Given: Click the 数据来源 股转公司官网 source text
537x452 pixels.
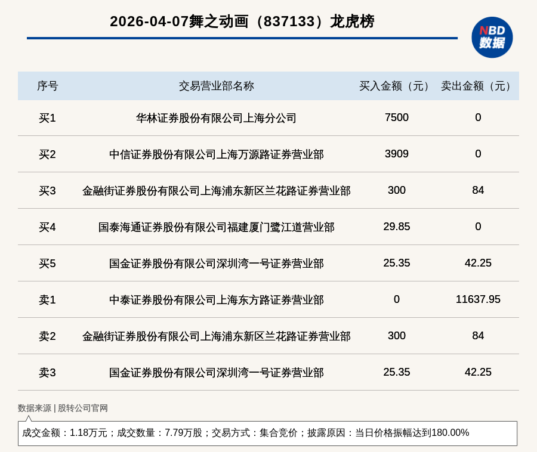Looking at the screenshot, I should coord(63,408).
